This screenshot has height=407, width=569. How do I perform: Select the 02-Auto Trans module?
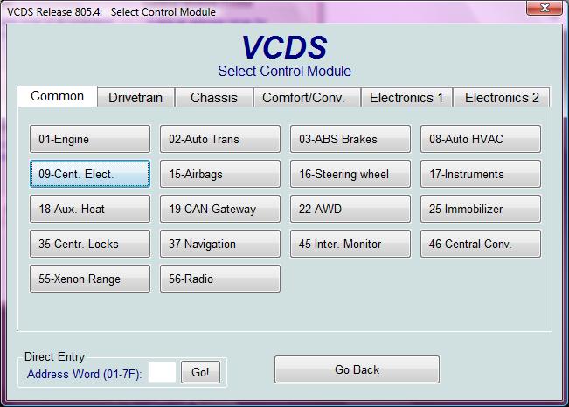220,139
